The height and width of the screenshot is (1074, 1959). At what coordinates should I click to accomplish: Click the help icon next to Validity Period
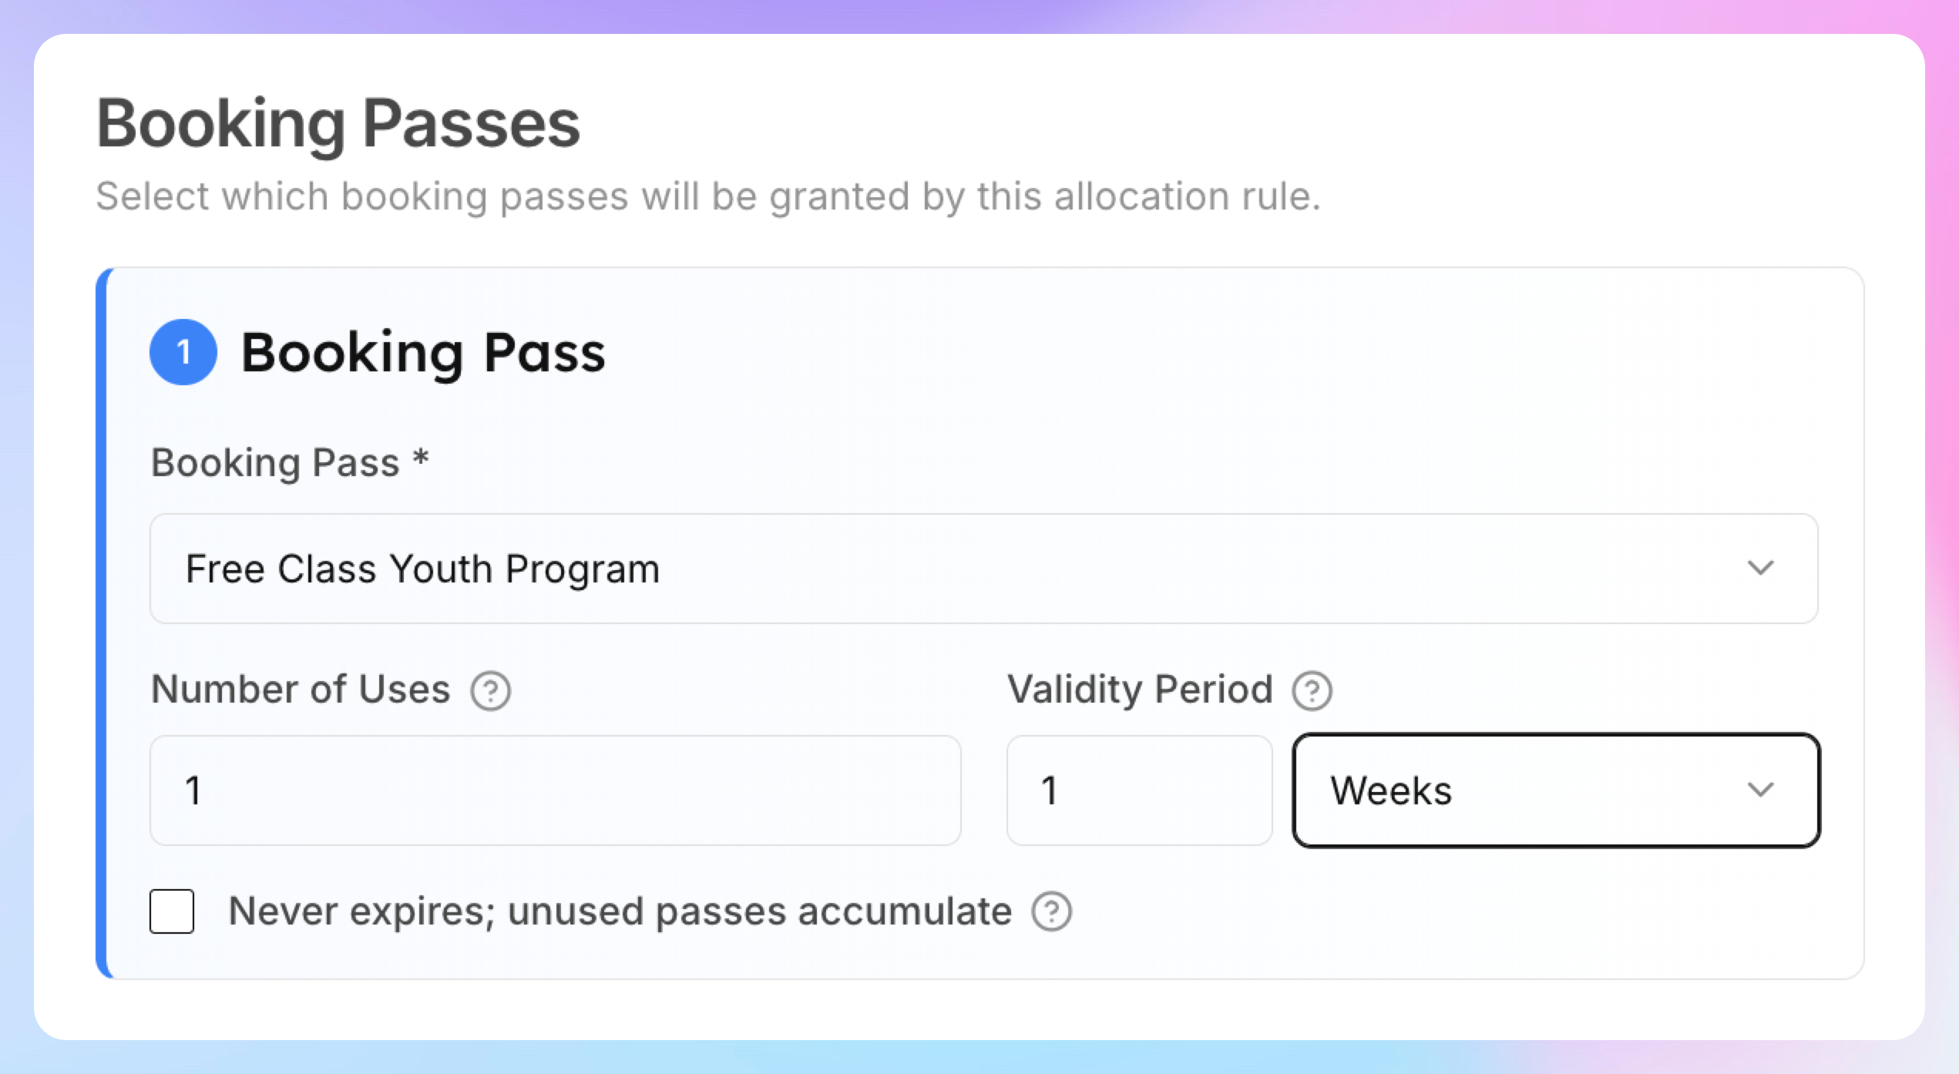pos(1312,690)
